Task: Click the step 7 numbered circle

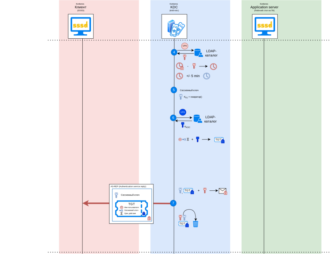Action: point(173,203)
